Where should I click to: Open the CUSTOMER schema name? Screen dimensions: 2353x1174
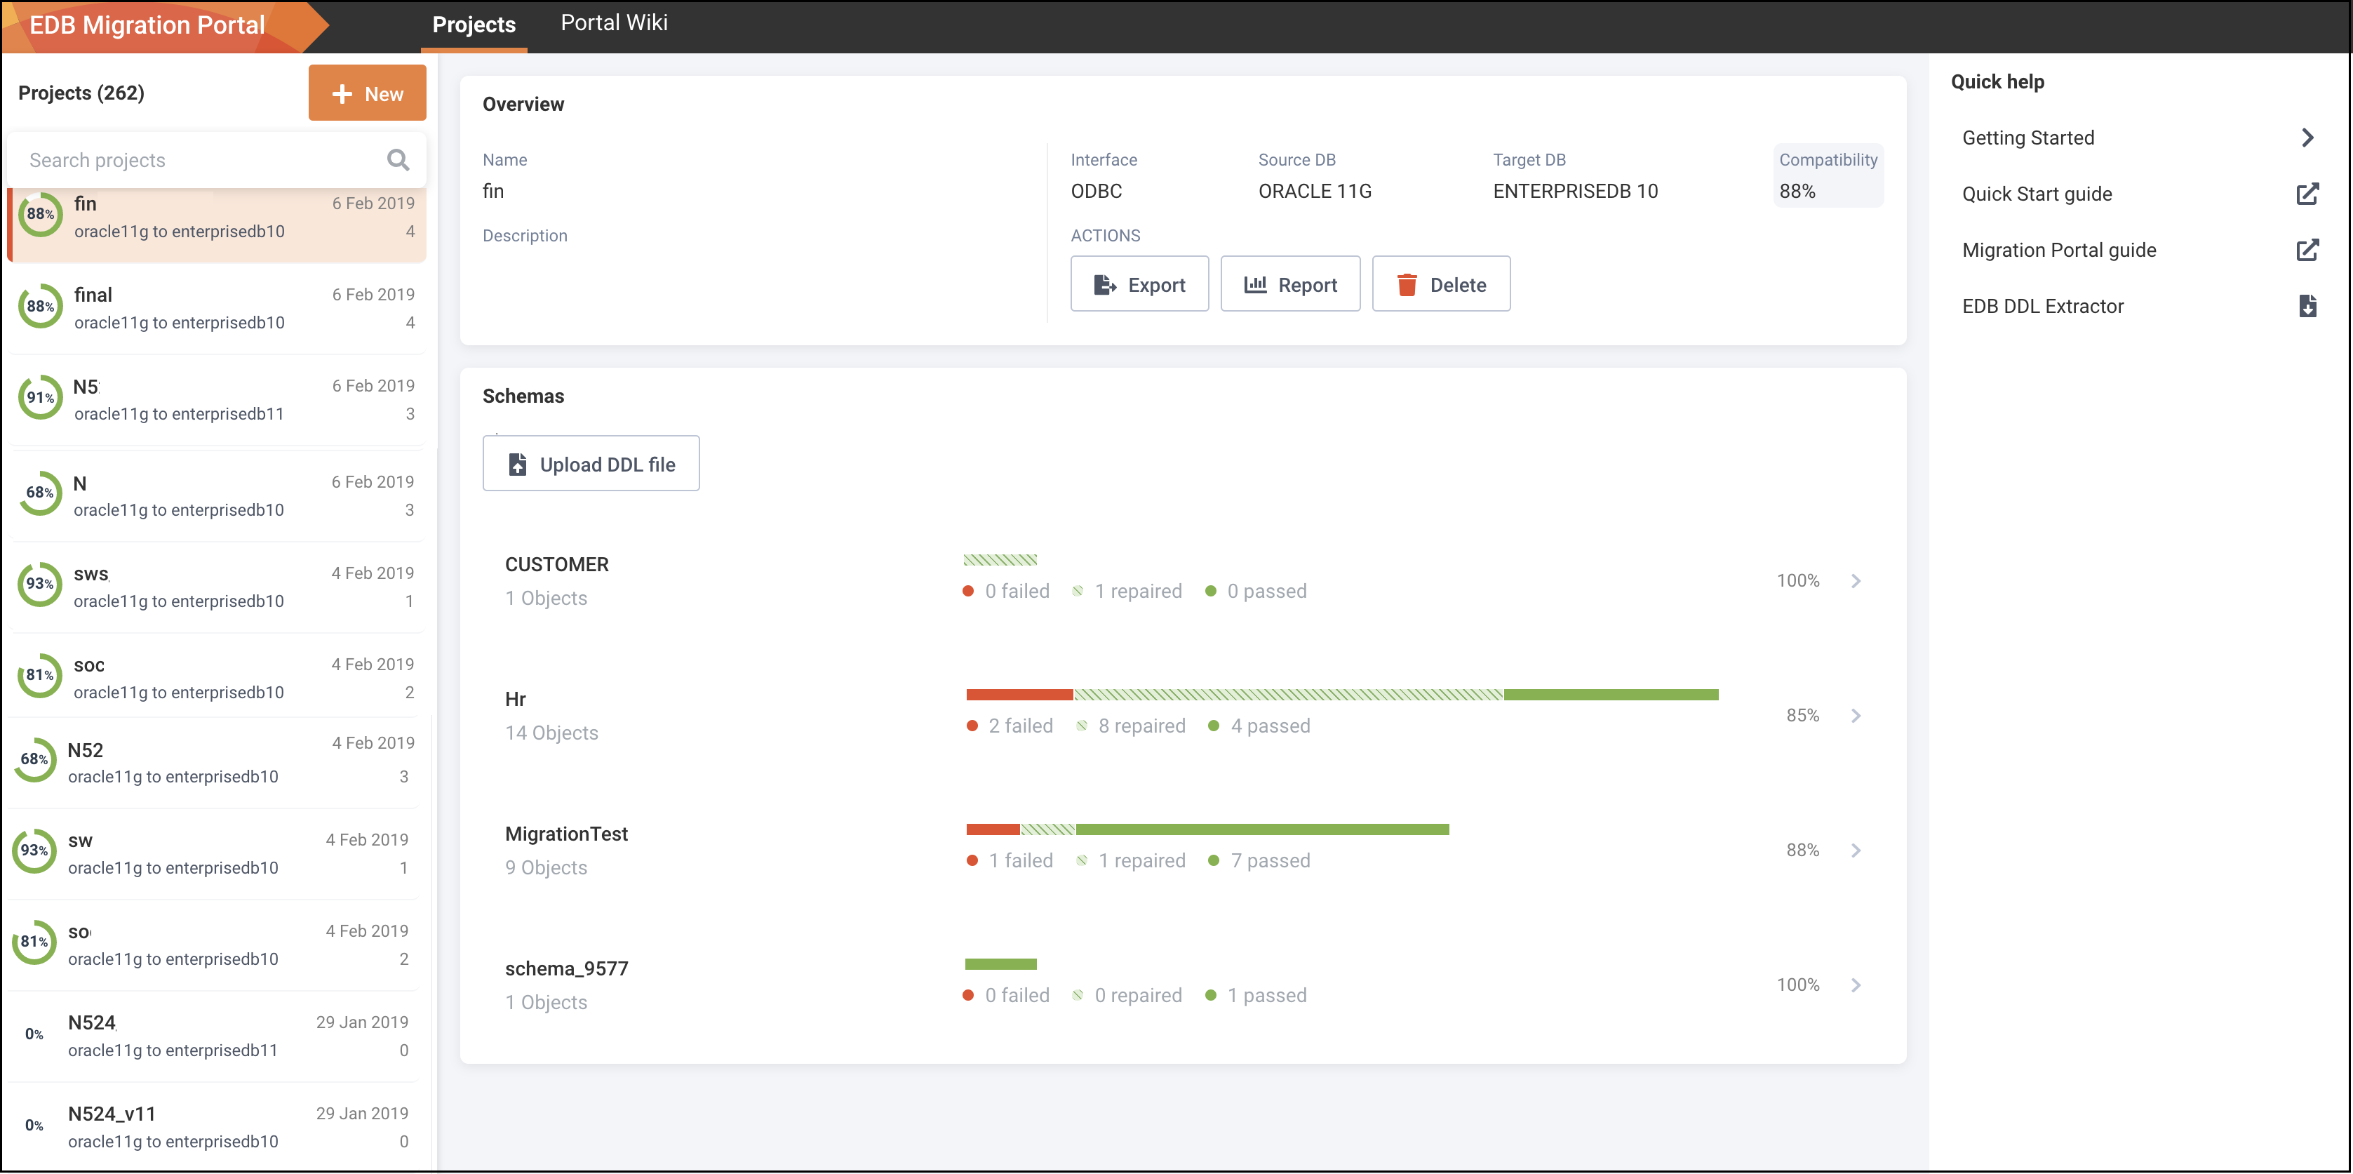pos(556,565)
